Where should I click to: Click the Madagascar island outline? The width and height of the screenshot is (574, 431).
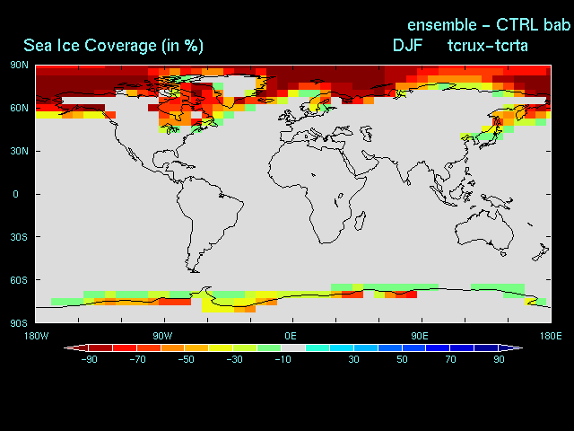click(361, 221)
